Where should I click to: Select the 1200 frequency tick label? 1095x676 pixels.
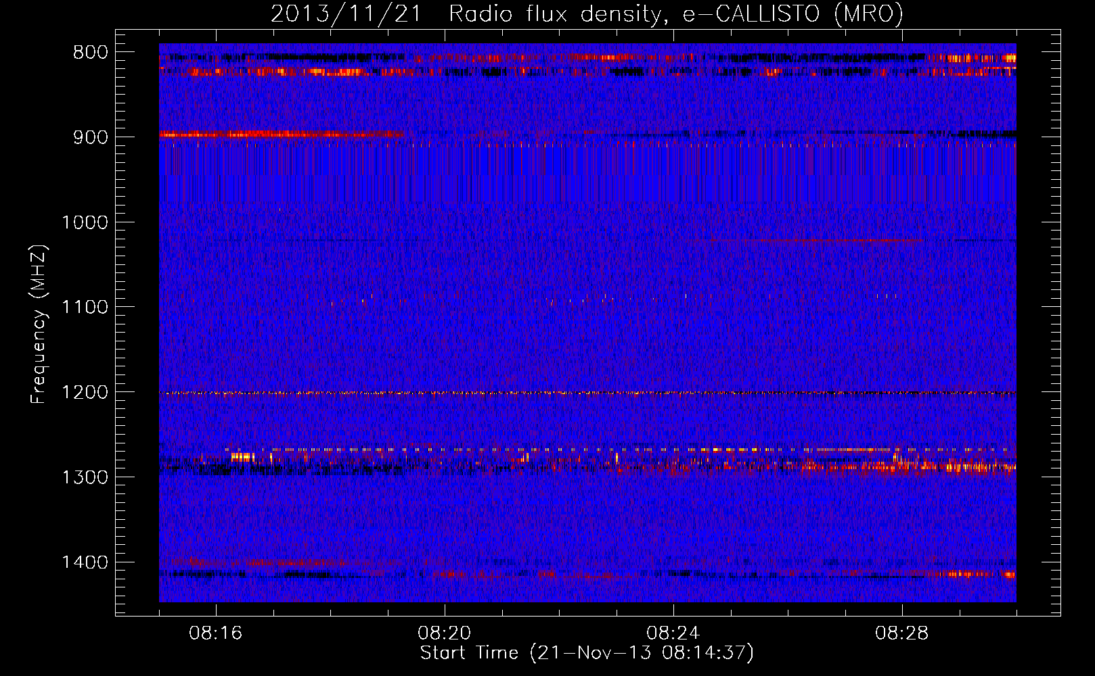[x=85, y=392]
